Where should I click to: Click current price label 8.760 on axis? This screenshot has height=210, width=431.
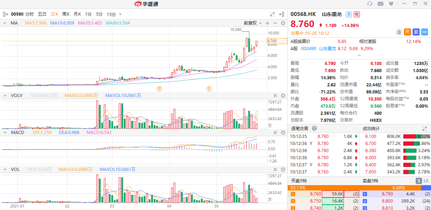[x=276, y=41]
